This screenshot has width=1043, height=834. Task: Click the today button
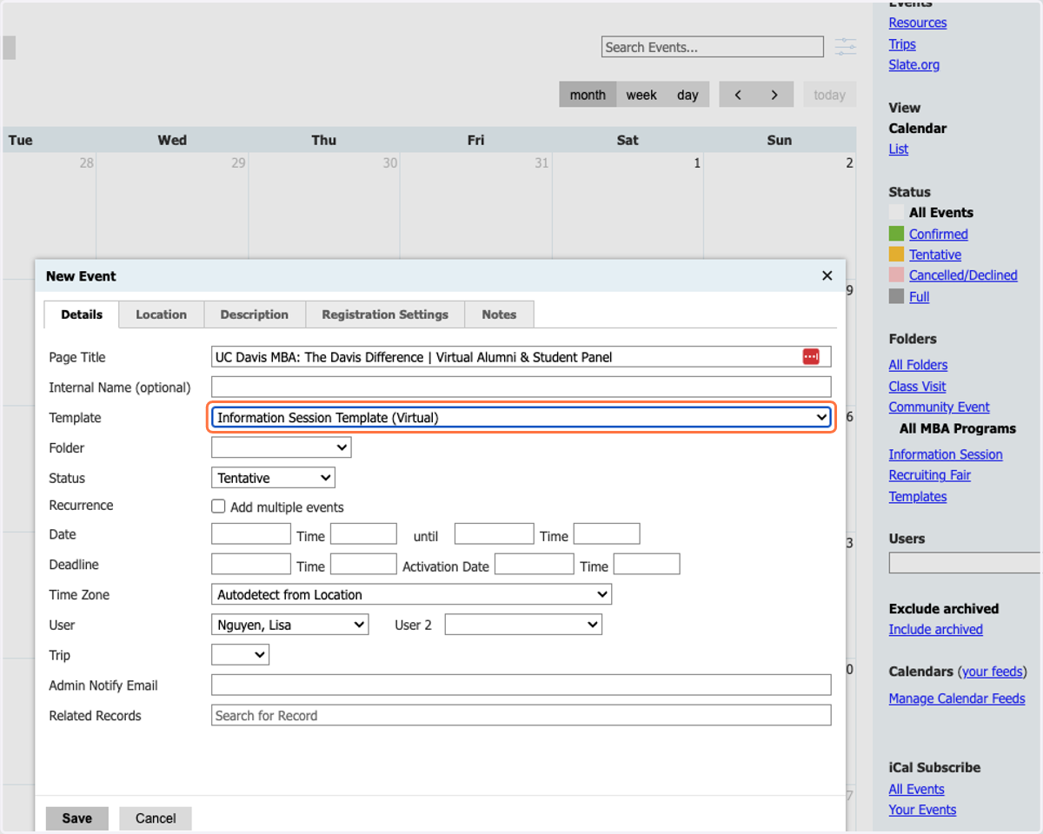coord(829,95)
